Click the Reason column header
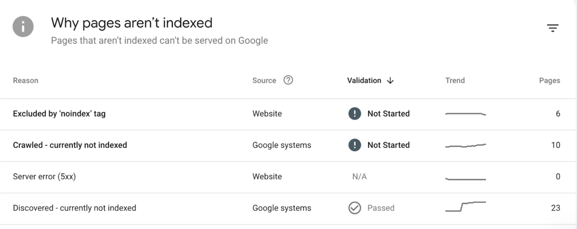Screen dimensions: 577x229 tap(26, 81)
